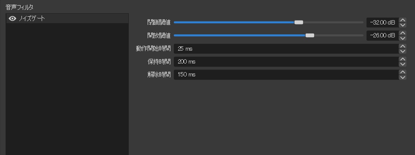Decrease 解除時間 with the down arrow
This screenshot has height=155, width=415.
pos(403,77)
